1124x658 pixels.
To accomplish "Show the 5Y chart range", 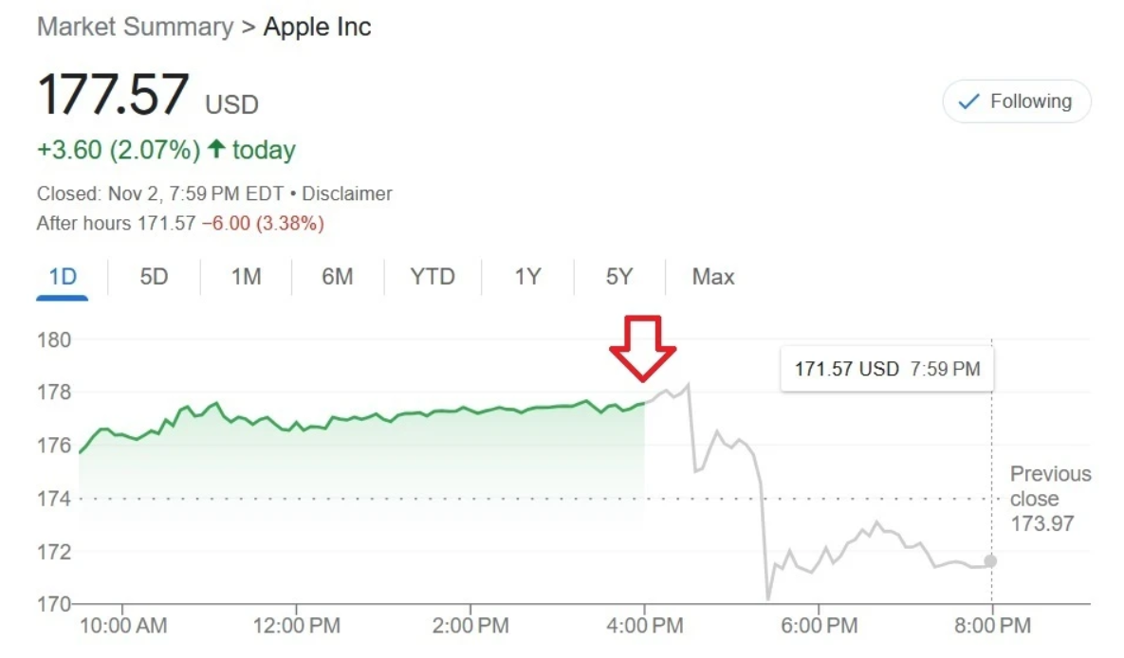I will [619, 277].
